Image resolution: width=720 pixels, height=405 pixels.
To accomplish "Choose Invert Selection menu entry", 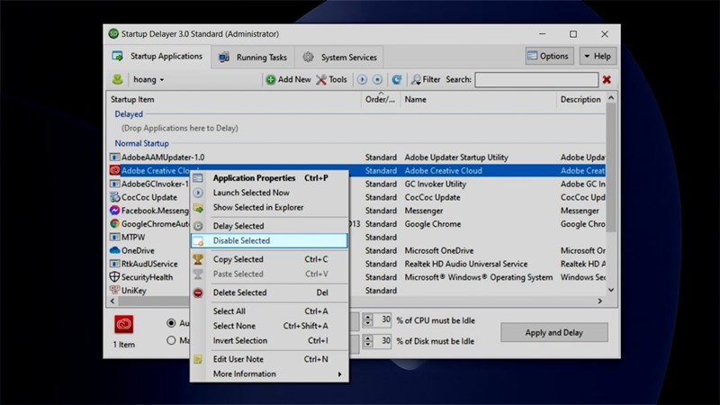I will (269, 340).
